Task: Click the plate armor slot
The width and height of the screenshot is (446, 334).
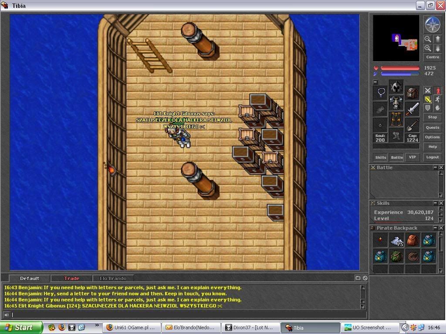Action: click(x=396, y=103)
